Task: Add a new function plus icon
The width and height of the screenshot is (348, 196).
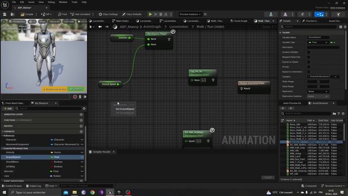Action: [81, 120]
